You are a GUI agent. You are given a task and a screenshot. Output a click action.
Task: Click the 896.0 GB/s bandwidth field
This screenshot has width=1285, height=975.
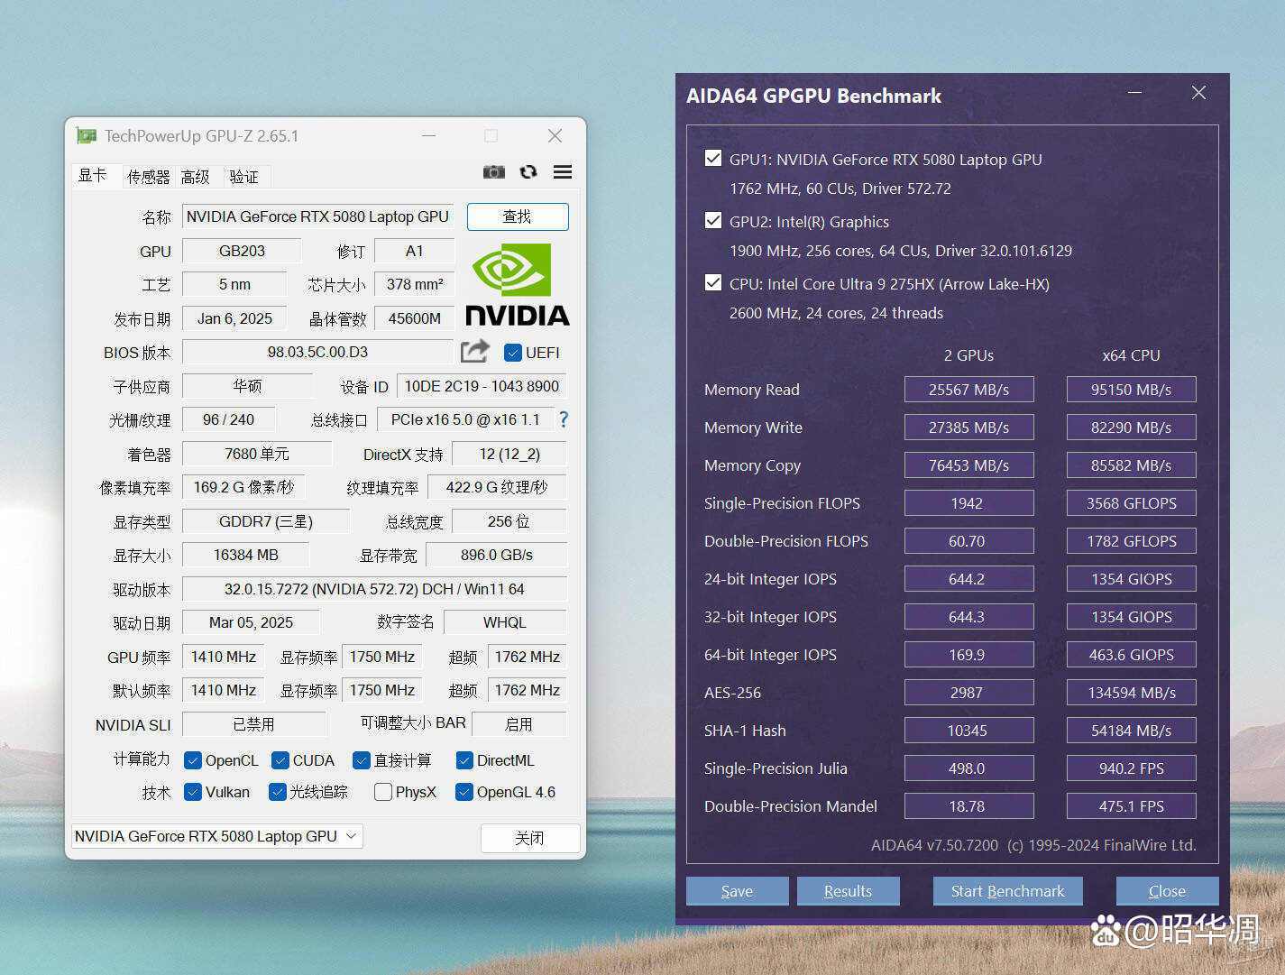pyautogui.click(x=496, y=555)
